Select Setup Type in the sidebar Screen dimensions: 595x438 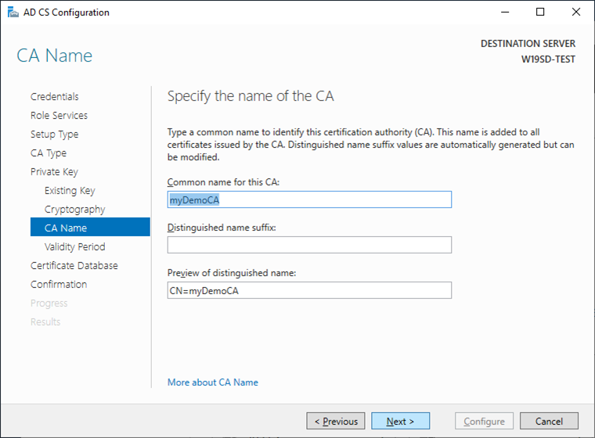click(54, 135)
